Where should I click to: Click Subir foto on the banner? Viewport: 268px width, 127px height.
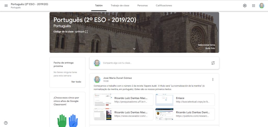[x=210, y=48]
